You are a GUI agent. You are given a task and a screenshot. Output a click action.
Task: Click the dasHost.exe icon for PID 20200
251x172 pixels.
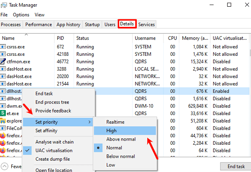point(3,76)
